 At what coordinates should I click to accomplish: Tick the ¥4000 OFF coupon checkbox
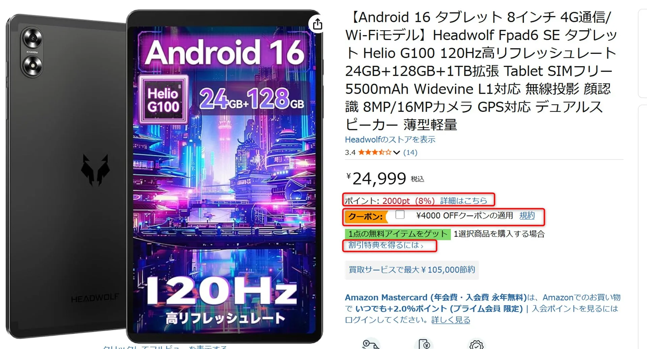click(x=400, y=215)
